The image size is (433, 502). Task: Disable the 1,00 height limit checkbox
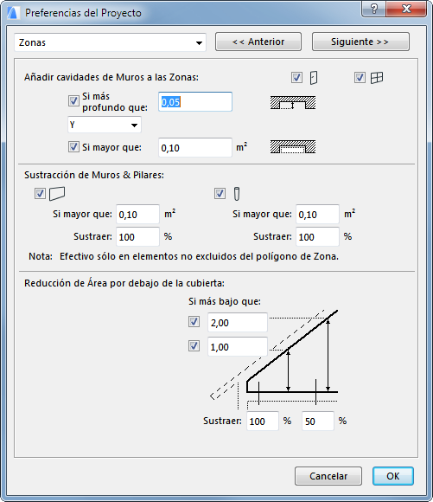194,345
